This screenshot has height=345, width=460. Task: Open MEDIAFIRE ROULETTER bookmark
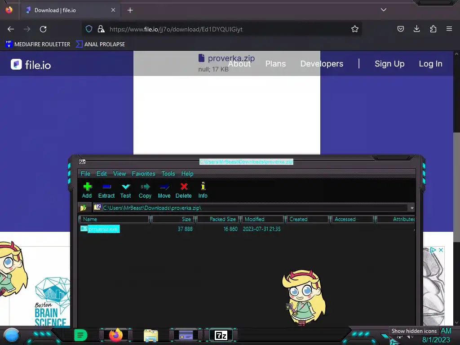tap(38, 44)
